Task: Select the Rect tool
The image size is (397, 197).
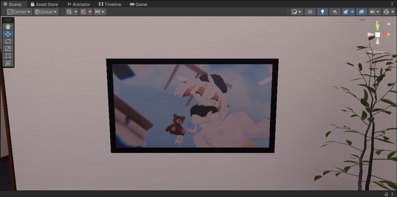Action: coord(8,56)
